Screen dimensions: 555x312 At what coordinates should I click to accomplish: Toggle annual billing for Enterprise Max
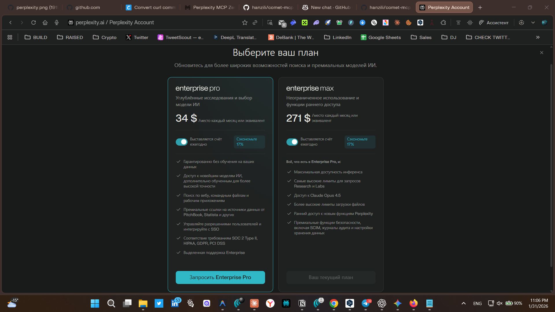click(292, 142)
